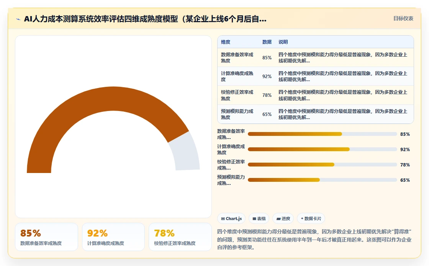429x266 pixels.
Task: Click the 92% 计算准确度成熟度 stat card
Action: tap(113, 237)
